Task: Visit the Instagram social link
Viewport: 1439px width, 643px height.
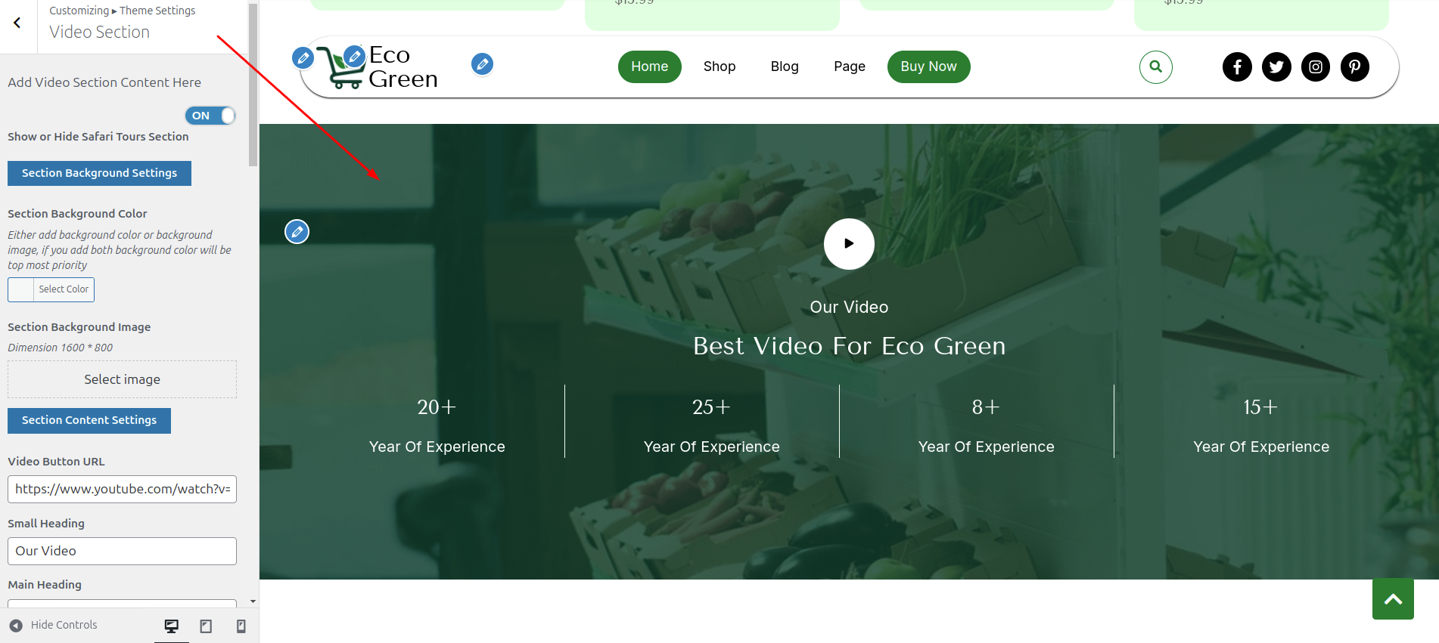Action: [x=1316, y=66]
